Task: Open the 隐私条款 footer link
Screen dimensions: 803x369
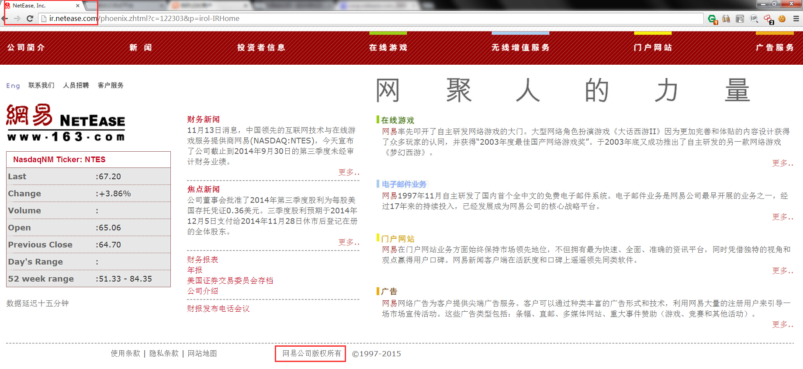Action: tap(164, 353)
